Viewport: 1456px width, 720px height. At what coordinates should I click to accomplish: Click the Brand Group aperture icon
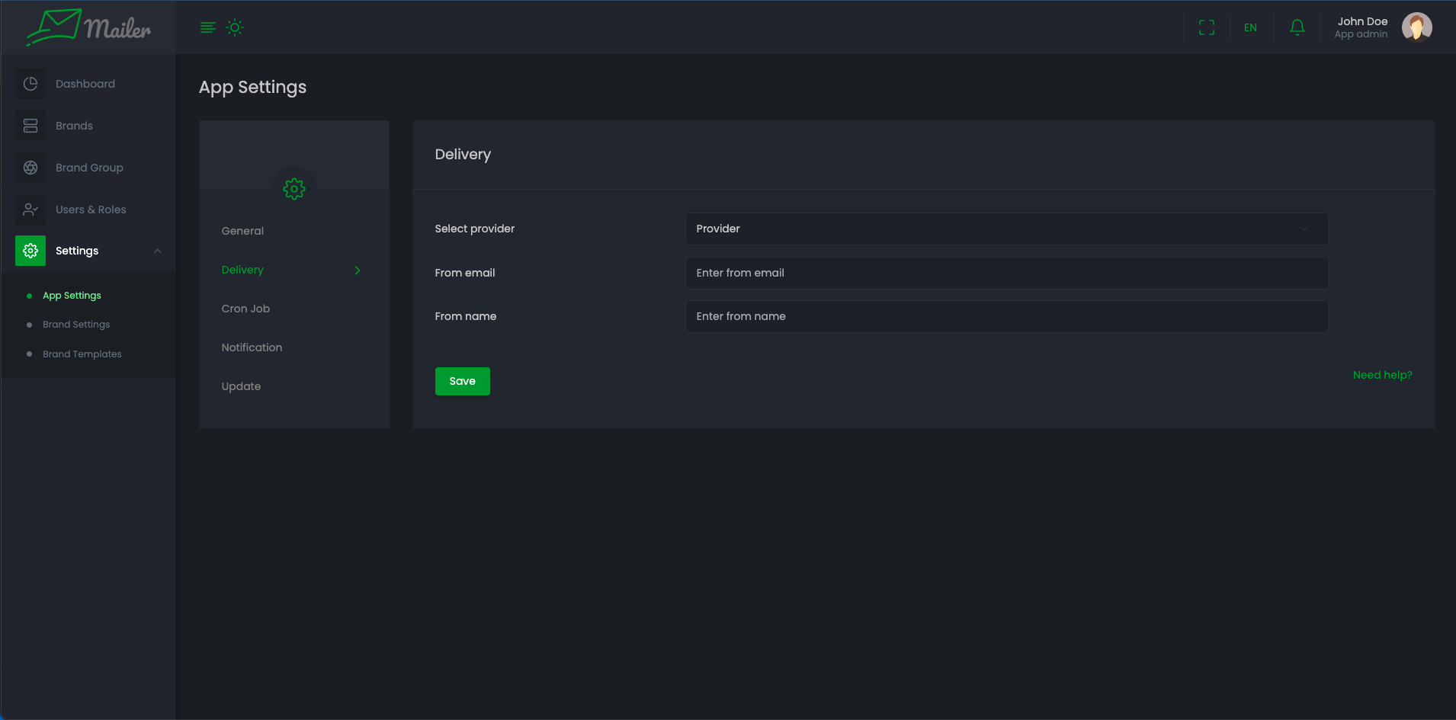point(30,168)
